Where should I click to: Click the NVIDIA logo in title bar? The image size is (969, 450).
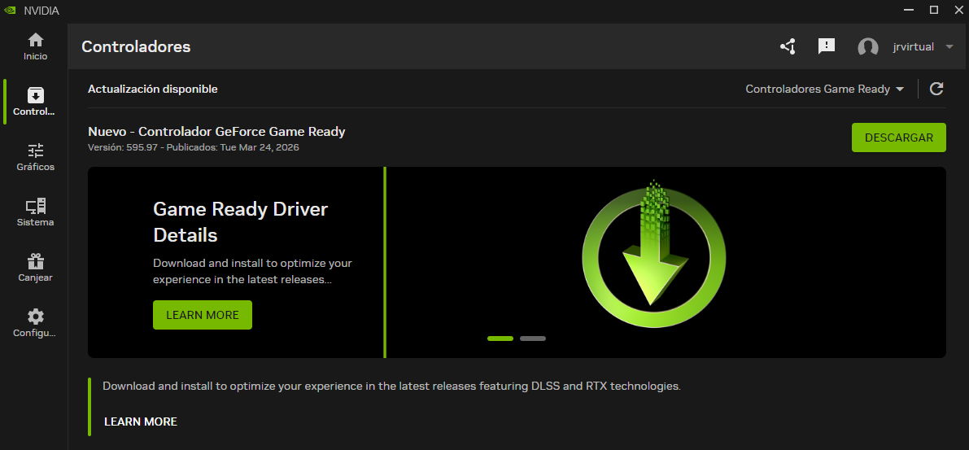tap(11, 11)
